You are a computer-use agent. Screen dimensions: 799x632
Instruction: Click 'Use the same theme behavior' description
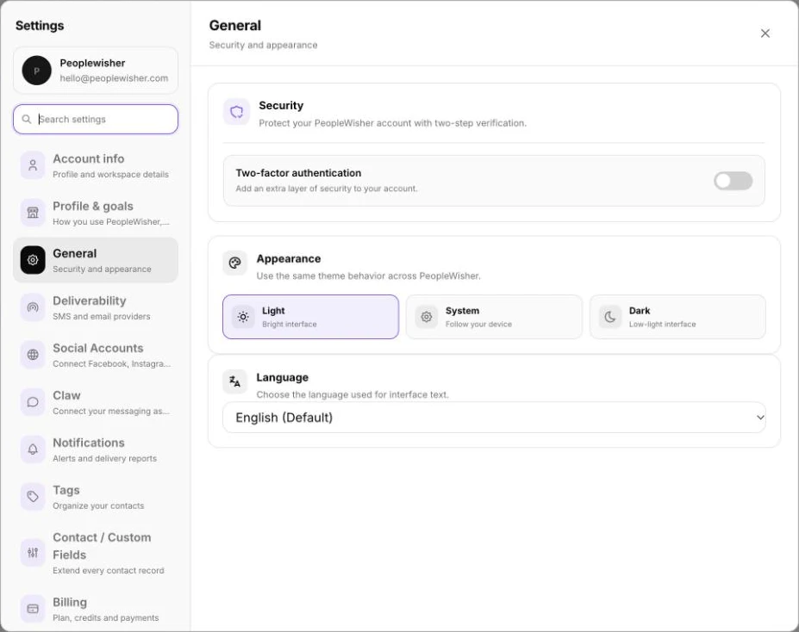368,276
